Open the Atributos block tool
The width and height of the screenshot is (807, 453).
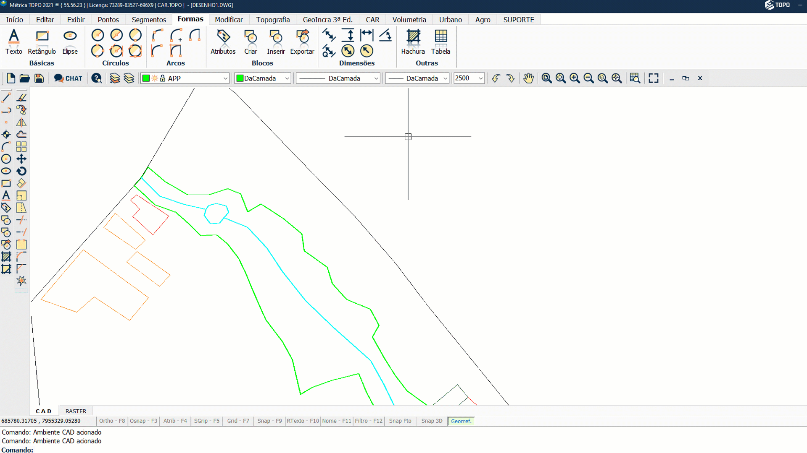coord(223,42)
